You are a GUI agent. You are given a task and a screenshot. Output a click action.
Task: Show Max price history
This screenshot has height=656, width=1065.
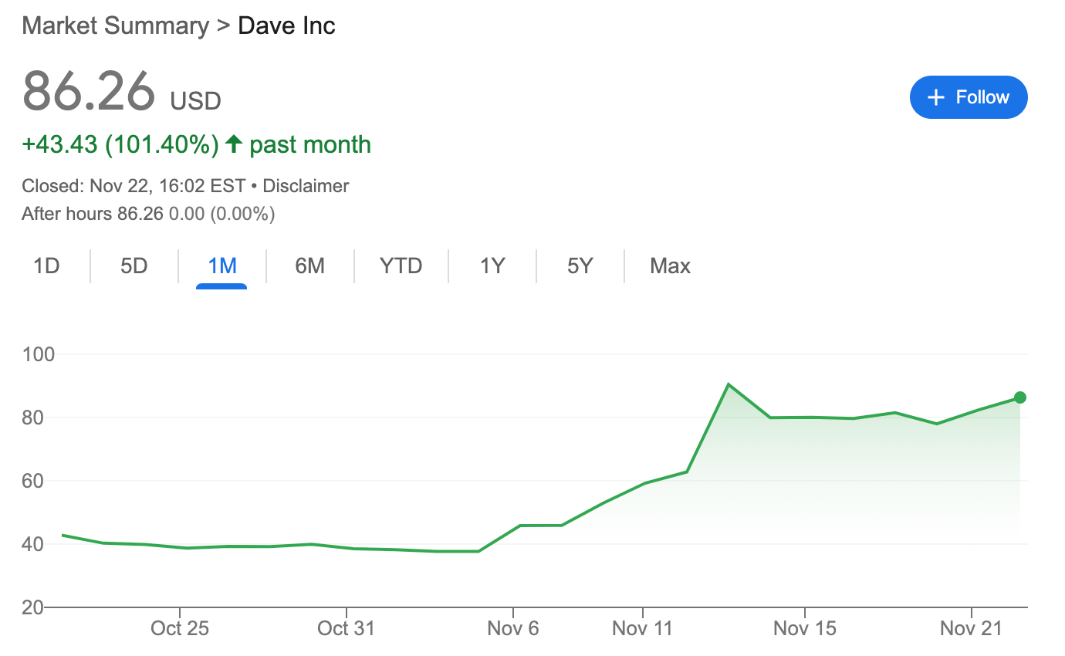(x=670, y=266)
